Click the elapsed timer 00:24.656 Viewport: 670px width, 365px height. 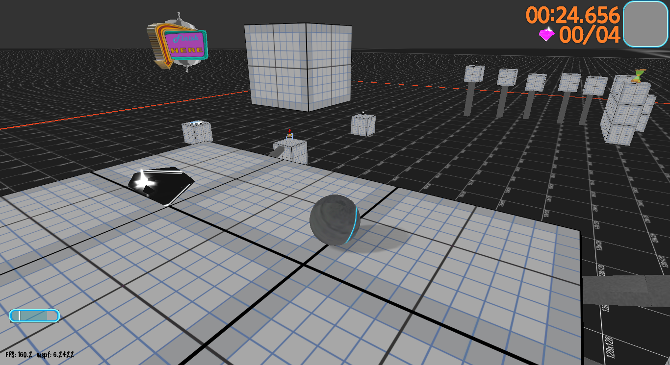[x=573, y=15]
